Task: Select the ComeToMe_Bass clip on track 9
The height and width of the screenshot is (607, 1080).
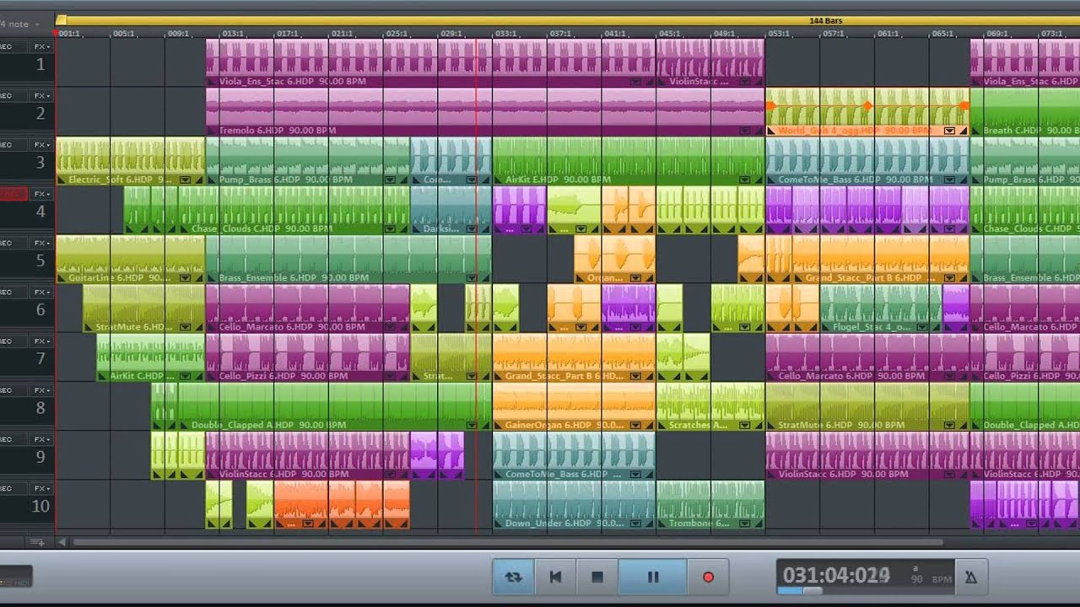Action: click(574, 455)
